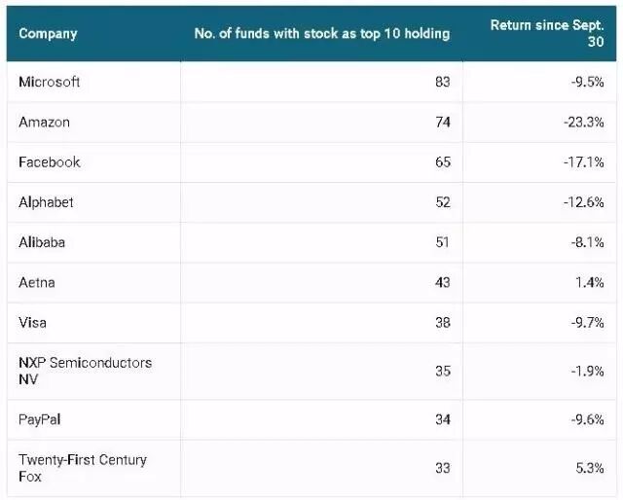Select the Amazon company cell
The width and height of the screenshot is (623, 500).
(x=45, y=123)
